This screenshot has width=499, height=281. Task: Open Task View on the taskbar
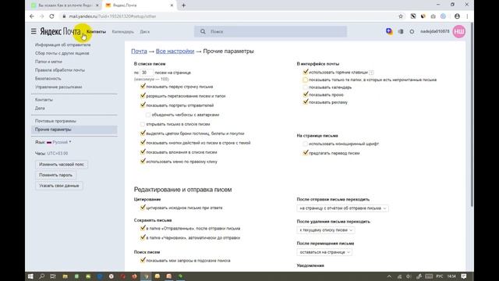coord(53,276)
